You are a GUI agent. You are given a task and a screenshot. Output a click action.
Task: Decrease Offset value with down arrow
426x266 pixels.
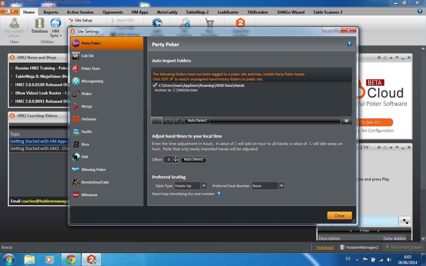(x=176, y=161)
